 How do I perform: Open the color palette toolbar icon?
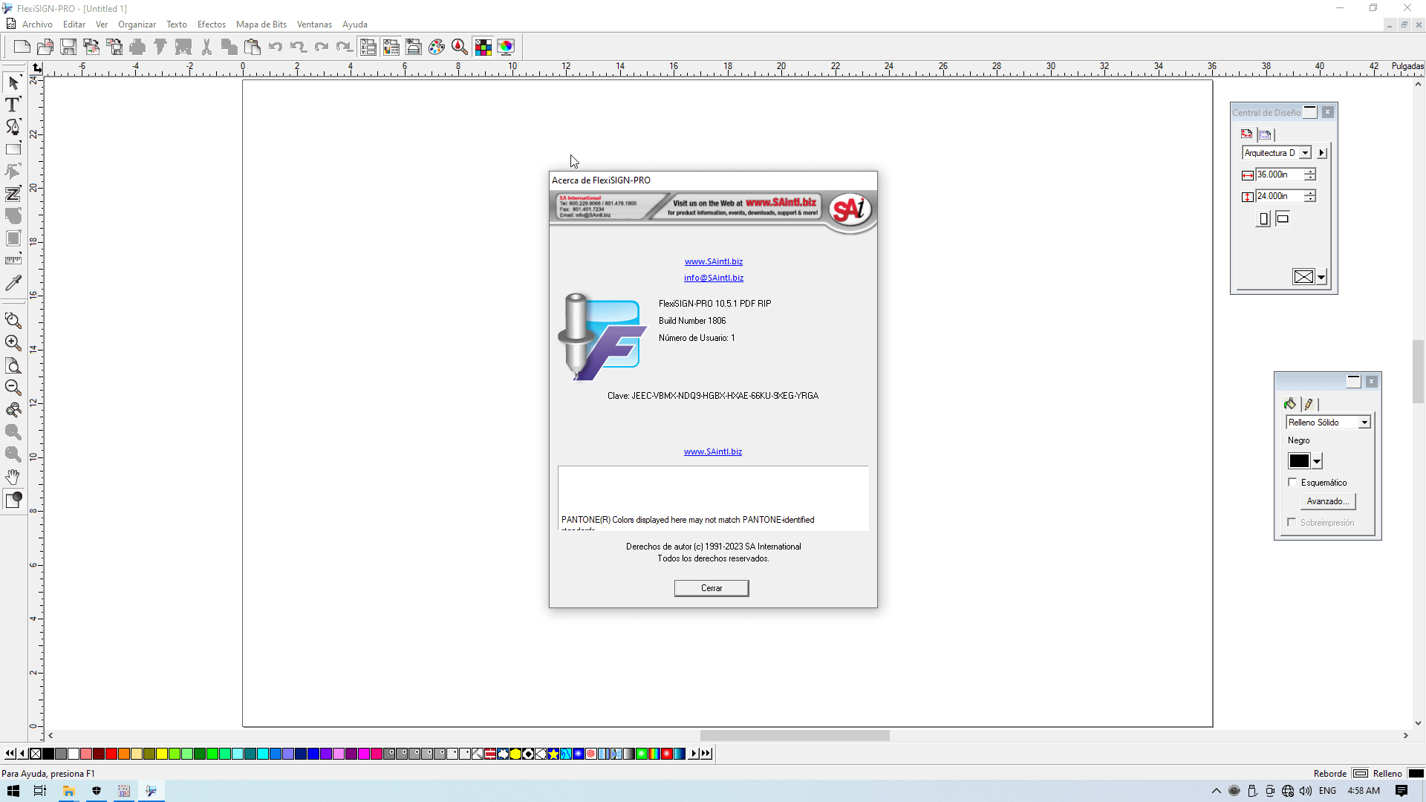coord(437,48)
